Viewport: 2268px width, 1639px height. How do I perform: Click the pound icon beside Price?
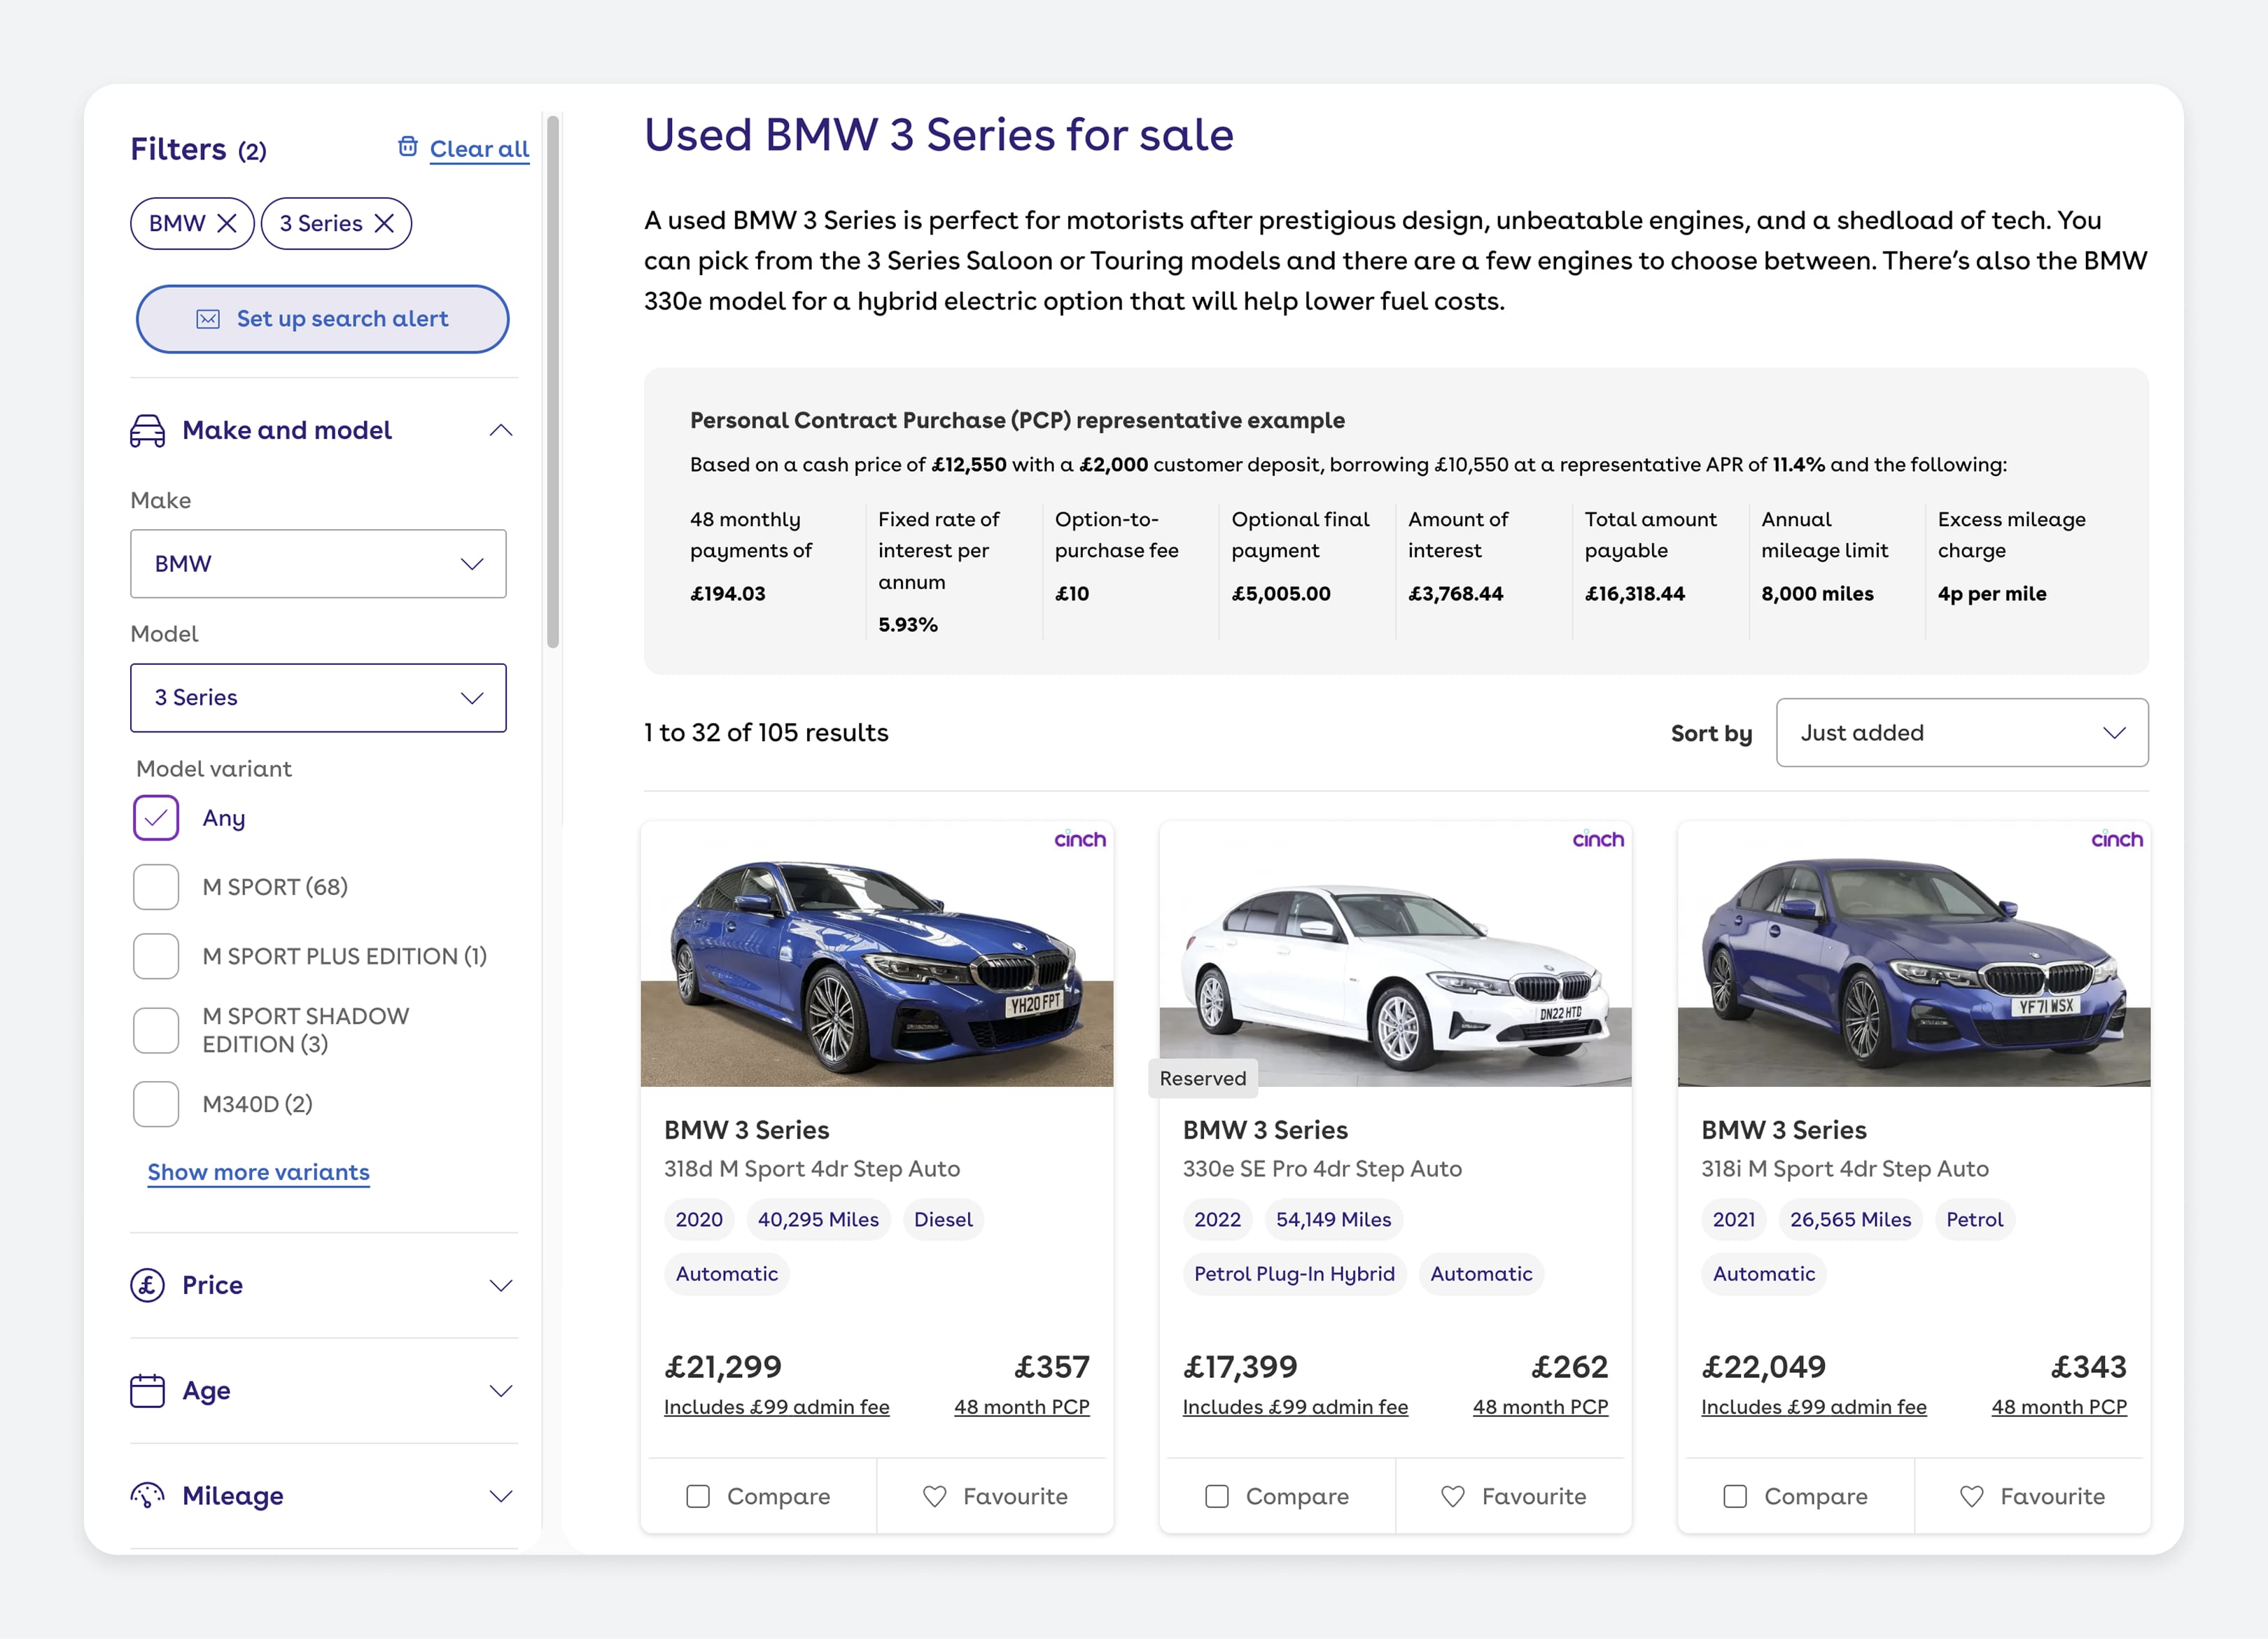(148, 1285)
